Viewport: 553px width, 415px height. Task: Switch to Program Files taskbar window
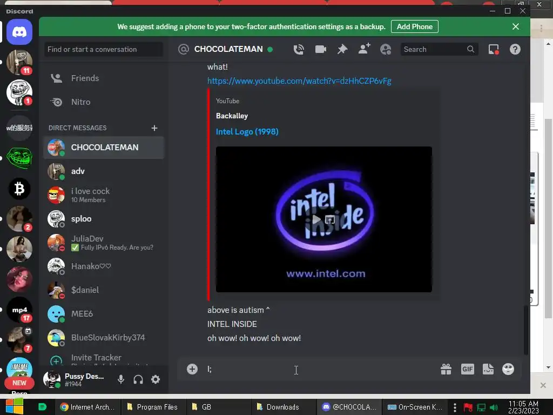(x=152, y=407)
